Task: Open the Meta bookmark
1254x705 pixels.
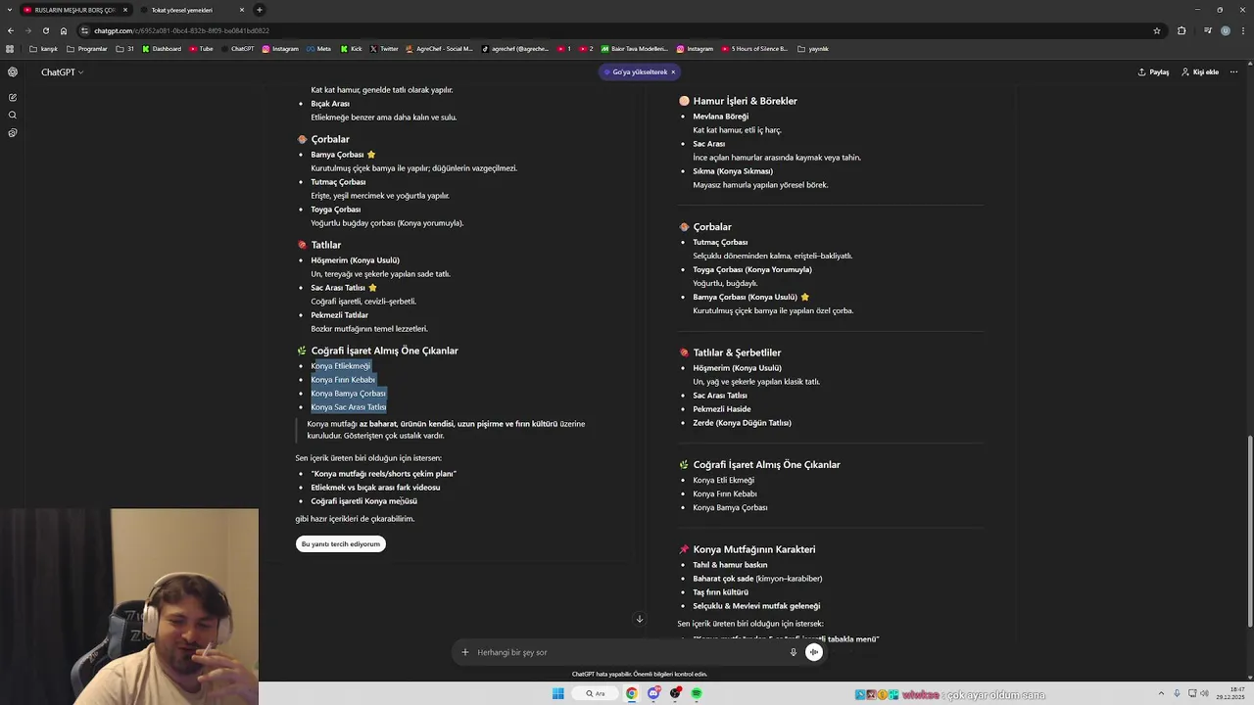Action: [x=318, y=49]
